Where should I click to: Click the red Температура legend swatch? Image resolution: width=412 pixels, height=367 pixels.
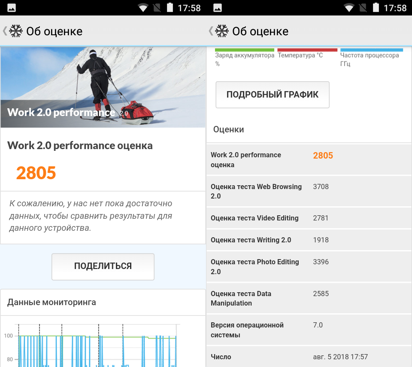[x=307, y=50]
